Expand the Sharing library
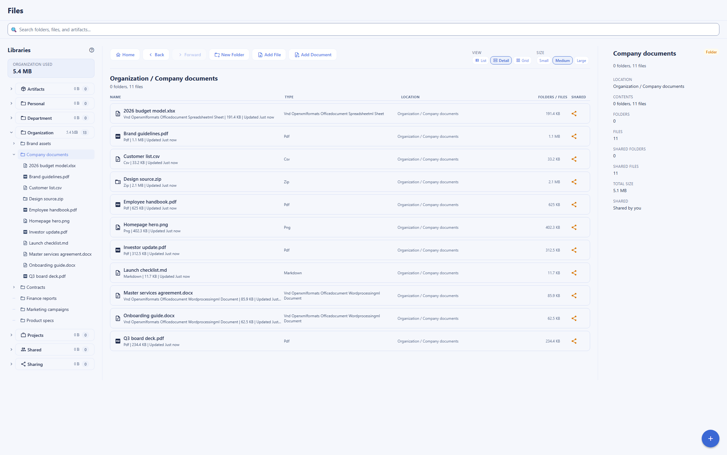The width and height of the screenshot is (727, 455). (x=11, y=364)
